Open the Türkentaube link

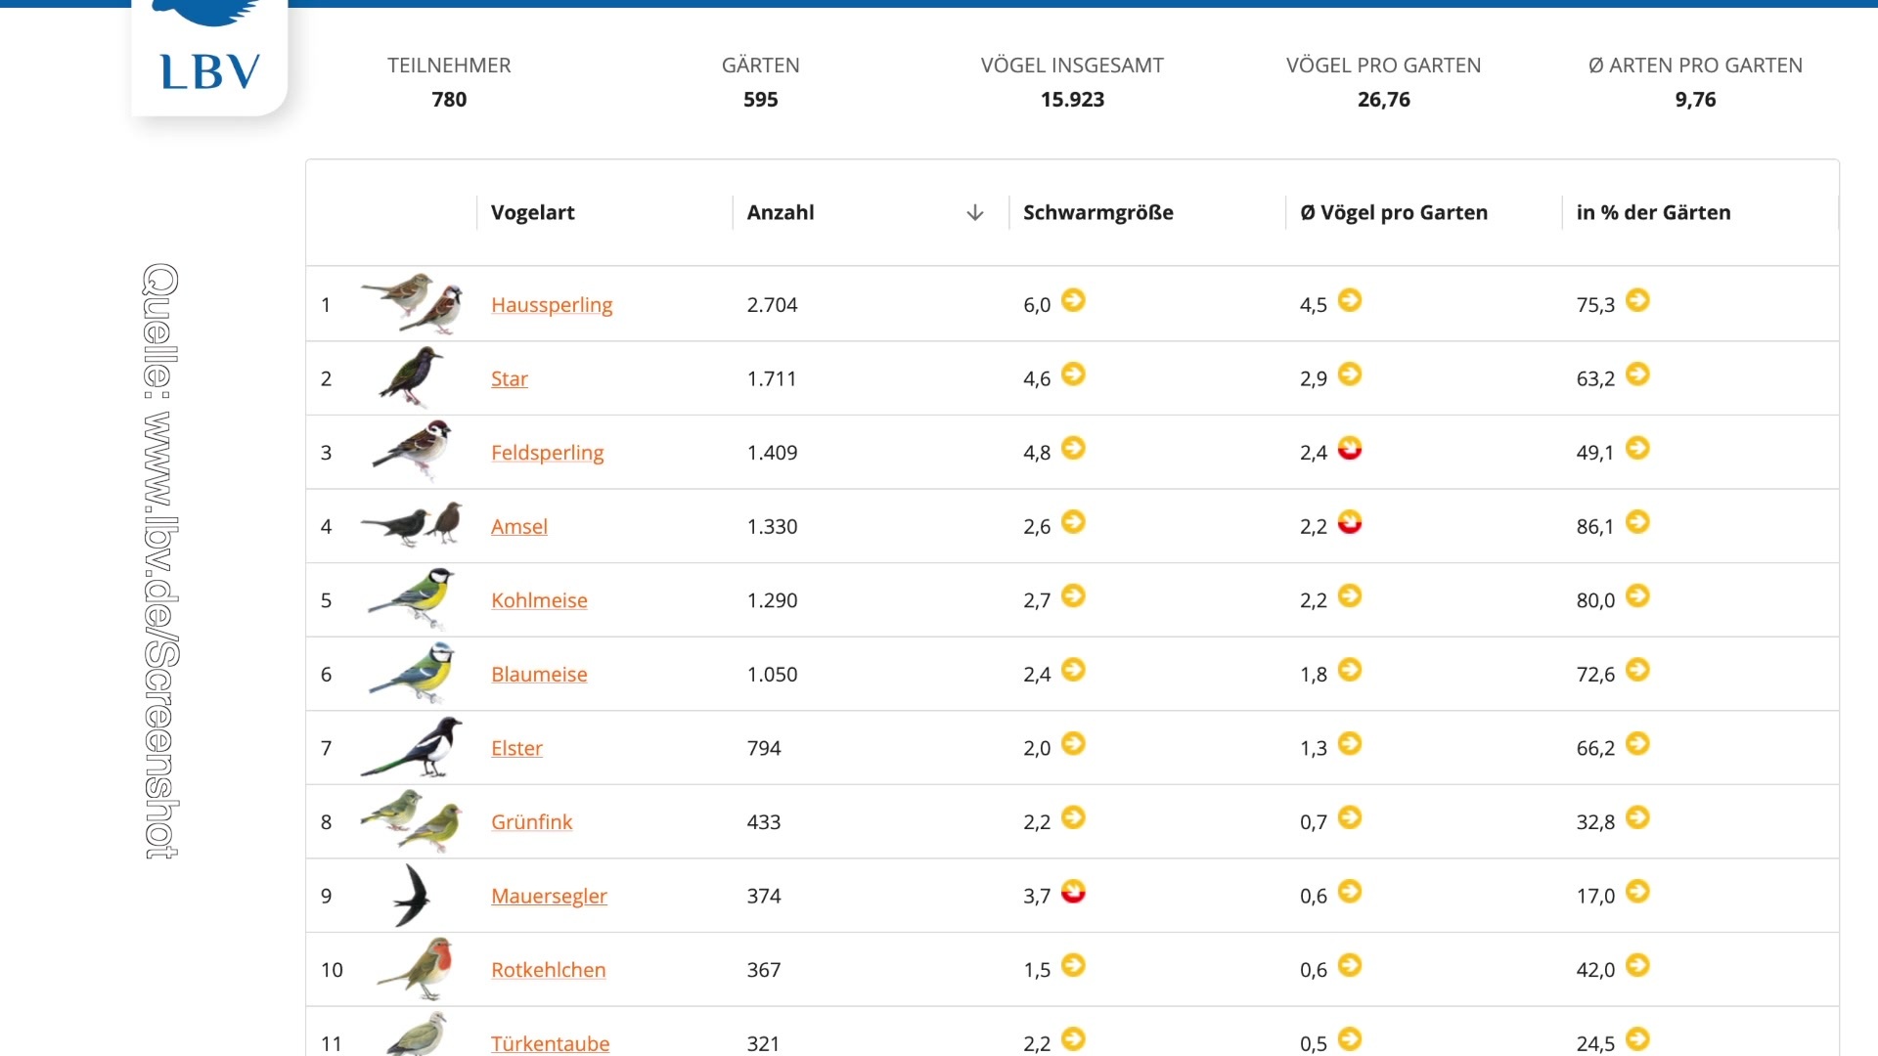(x=550, y=1043)
